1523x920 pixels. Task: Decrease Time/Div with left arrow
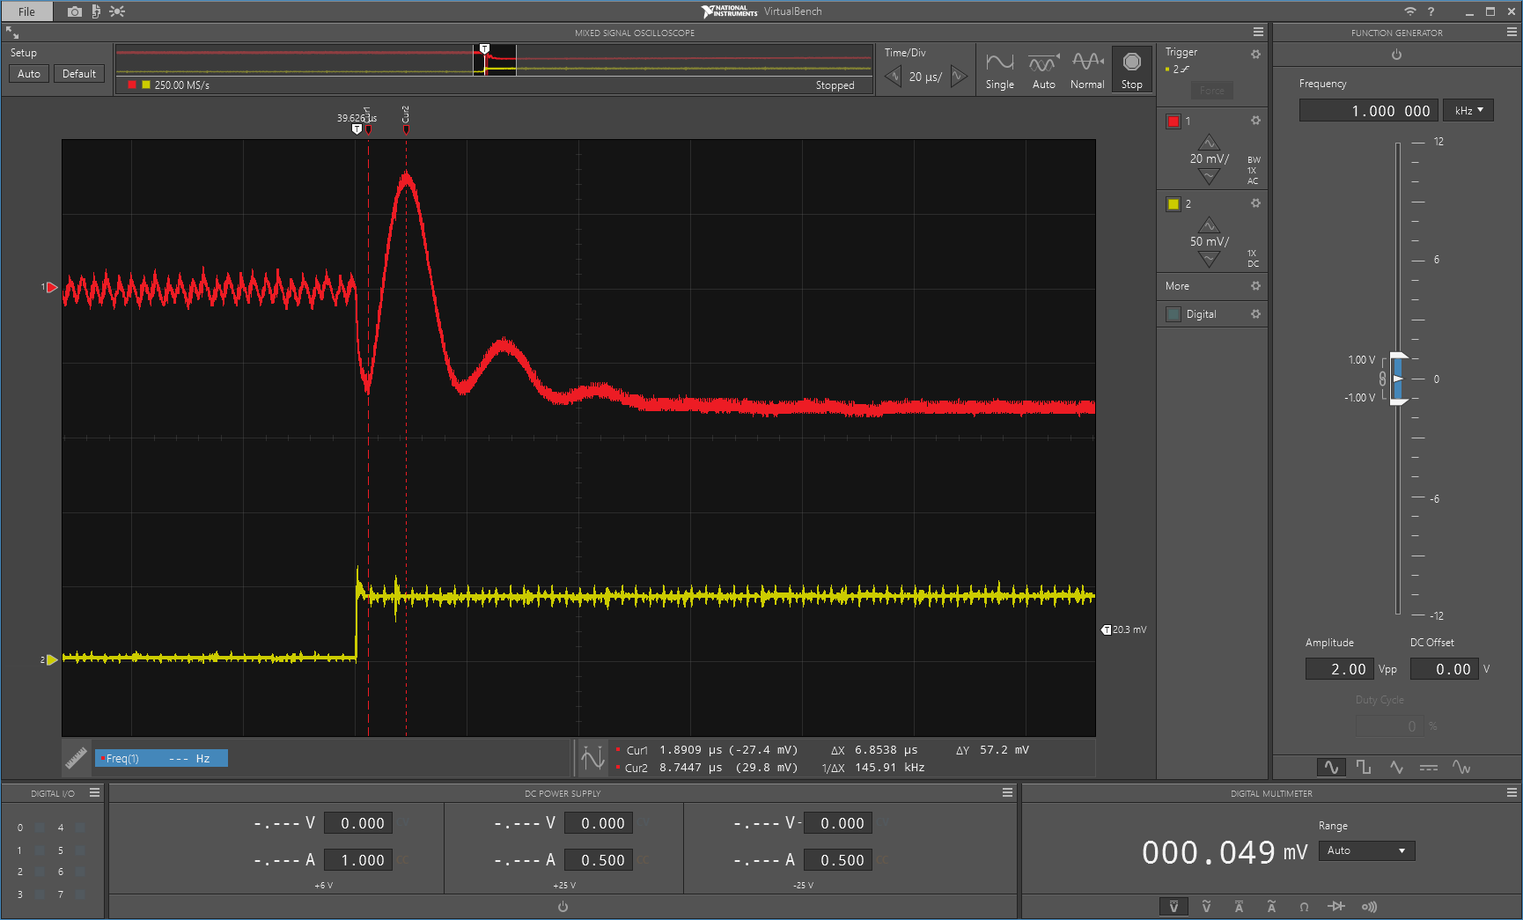894,77
